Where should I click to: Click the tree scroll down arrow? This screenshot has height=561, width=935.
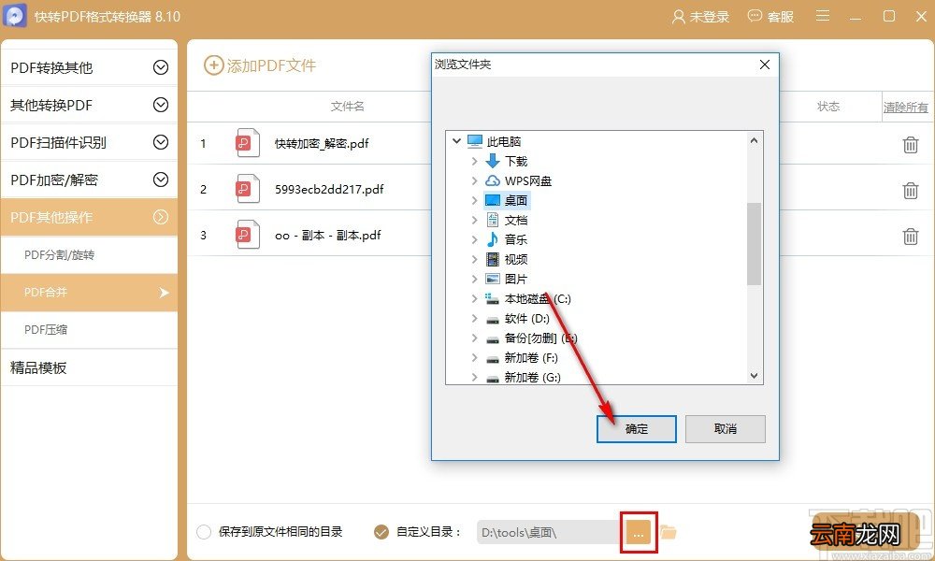[754, 375]
